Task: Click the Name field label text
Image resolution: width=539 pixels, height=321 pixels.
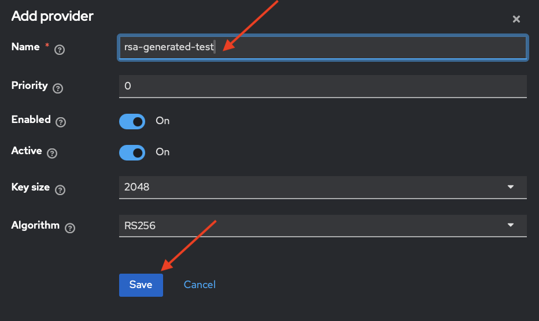Action: pyautogui.click(x=25, y=47)
